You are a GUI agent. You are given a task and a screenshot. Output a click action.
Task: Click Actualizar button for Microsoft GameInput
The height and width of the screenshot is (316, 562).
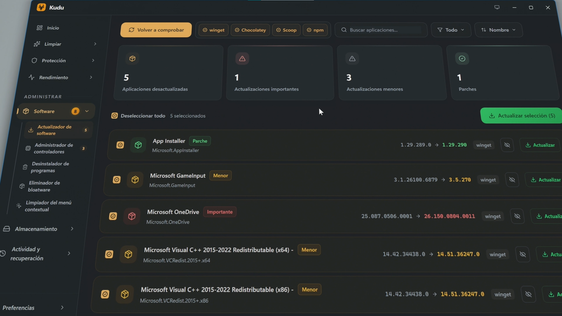click(x=544, y=180)
